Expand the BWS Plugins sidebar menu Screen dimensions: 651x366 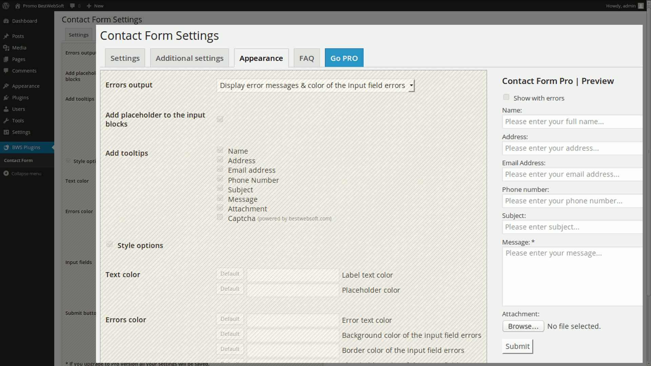[x=26, y=147]
